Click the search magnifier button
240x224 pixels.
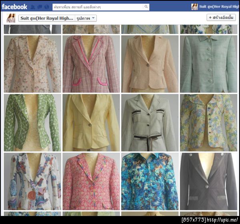coord(146,7)
